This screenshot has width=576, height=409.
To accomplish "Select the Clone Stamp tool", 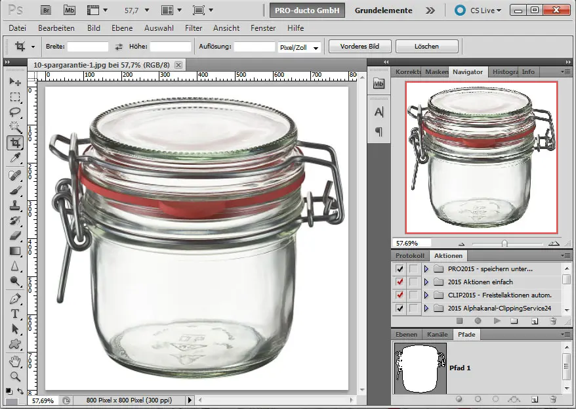I will coord(15,205).
